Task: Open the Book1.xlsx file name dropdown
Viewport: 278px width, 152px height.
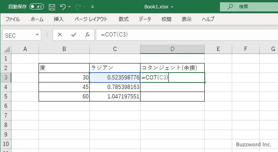Action: point(172,7)
